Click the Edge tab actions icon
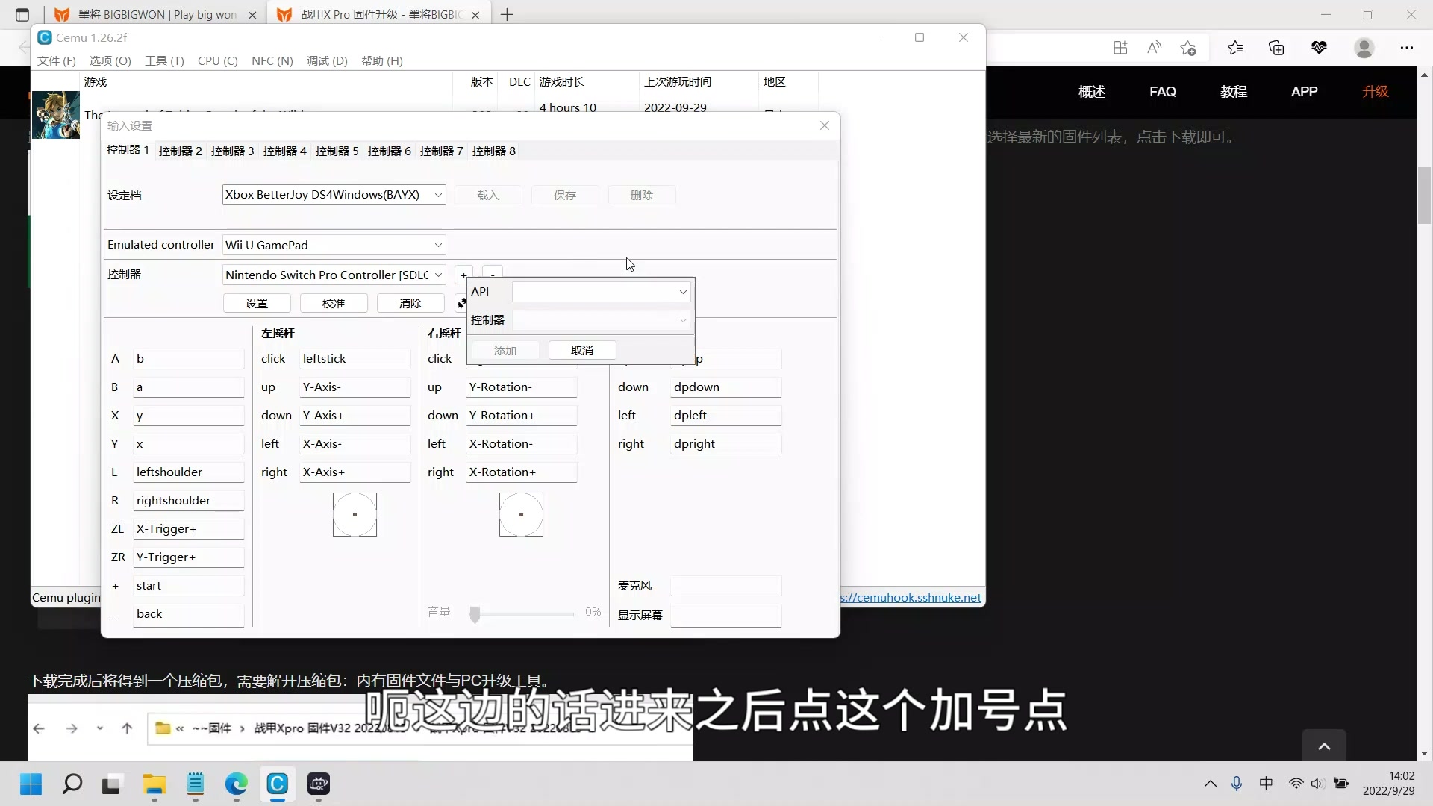1433x806 pixels. [22, 14]
